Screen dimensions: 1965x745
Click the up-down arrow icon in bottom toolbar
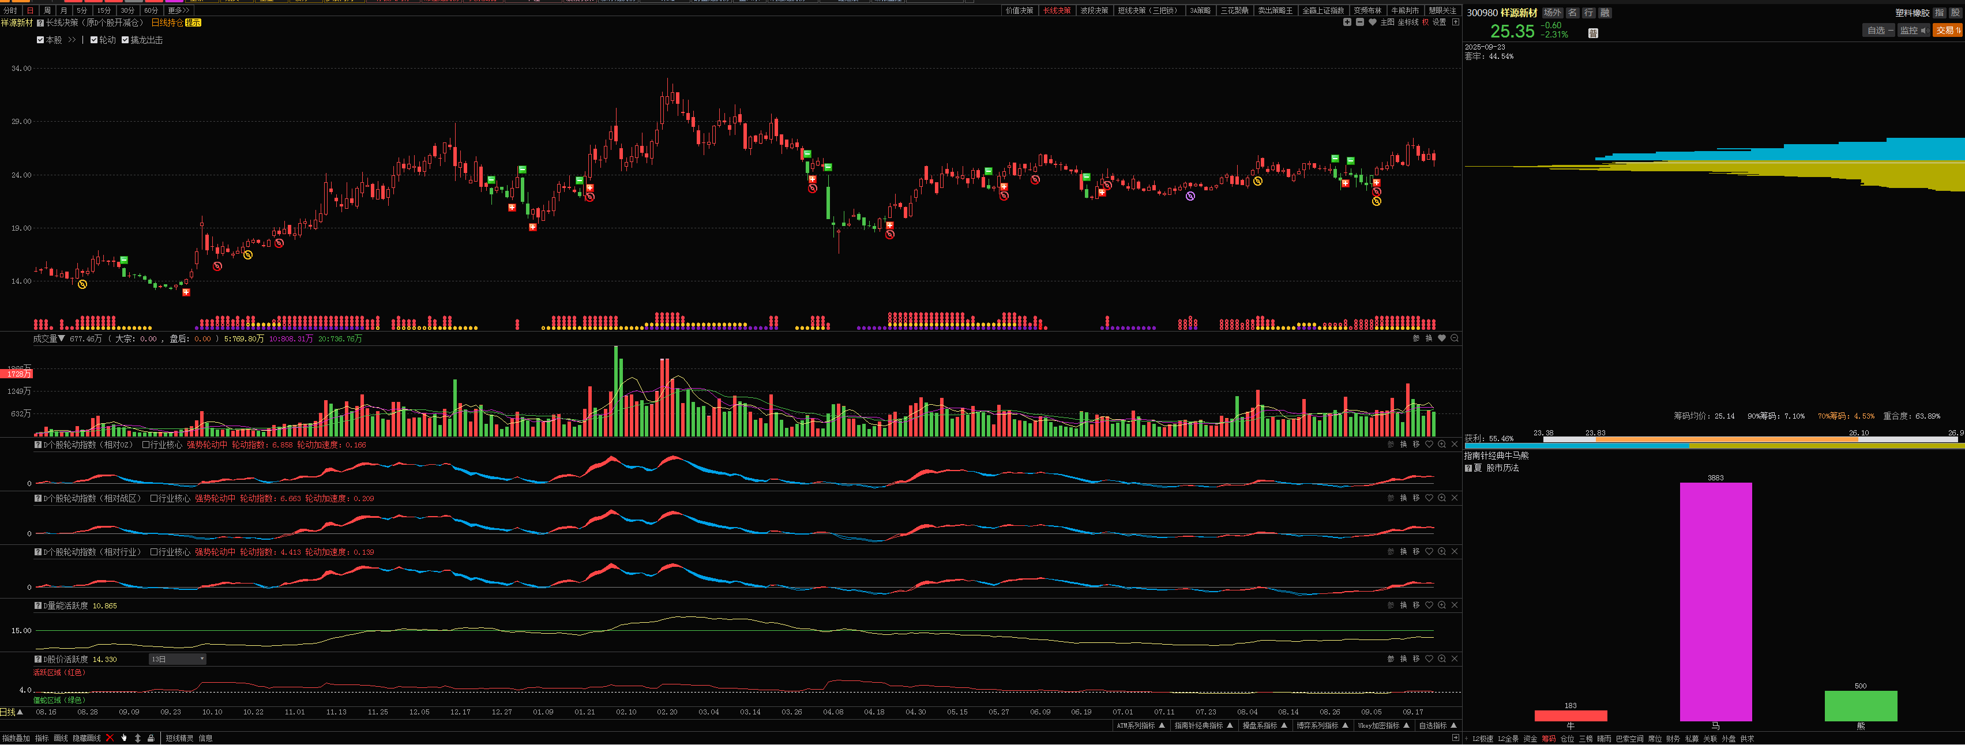click(138, 738)
